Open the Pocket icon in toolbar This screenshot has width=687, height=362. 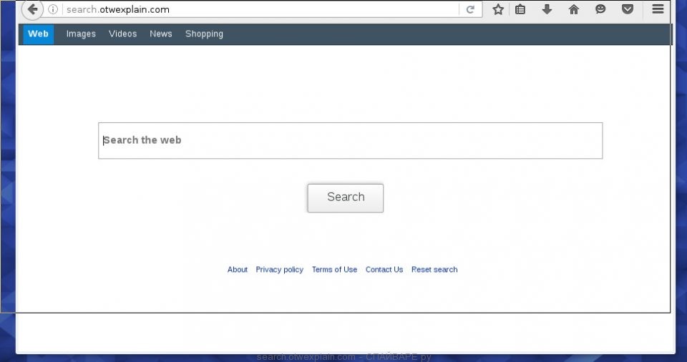(627, 9)
